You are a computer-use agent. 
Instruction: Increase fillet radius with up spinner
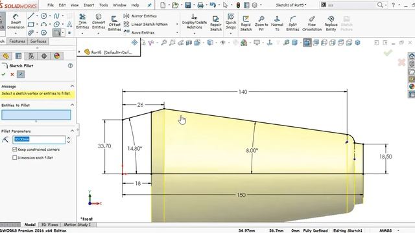[x=69, y=138]
